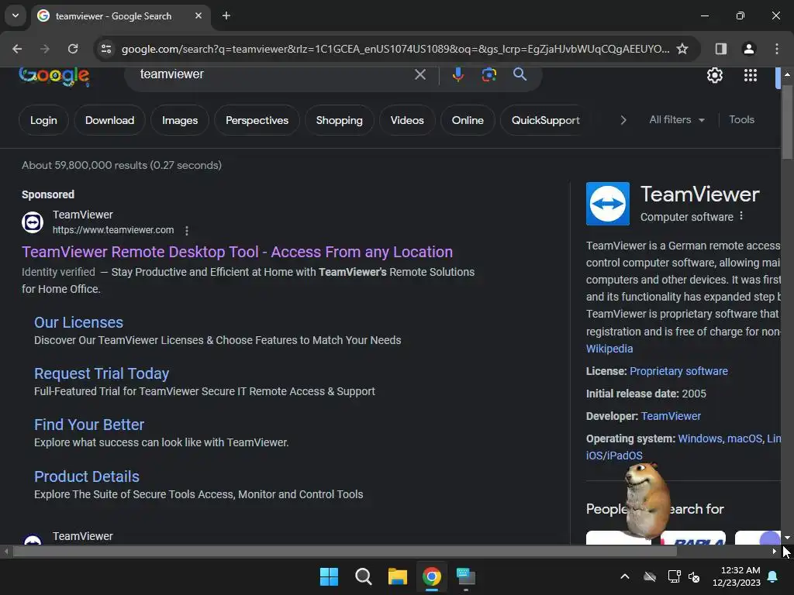Open Chrome three-dot menu
Screen dimensions: 794x595
[777, 49]
